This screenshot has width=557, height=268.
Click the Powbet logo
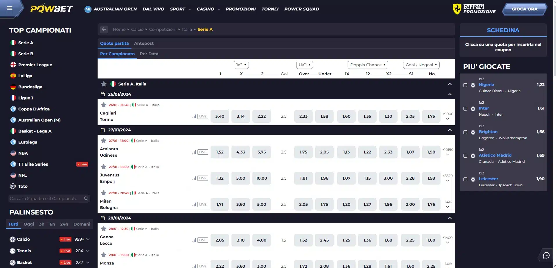(51, 8)
